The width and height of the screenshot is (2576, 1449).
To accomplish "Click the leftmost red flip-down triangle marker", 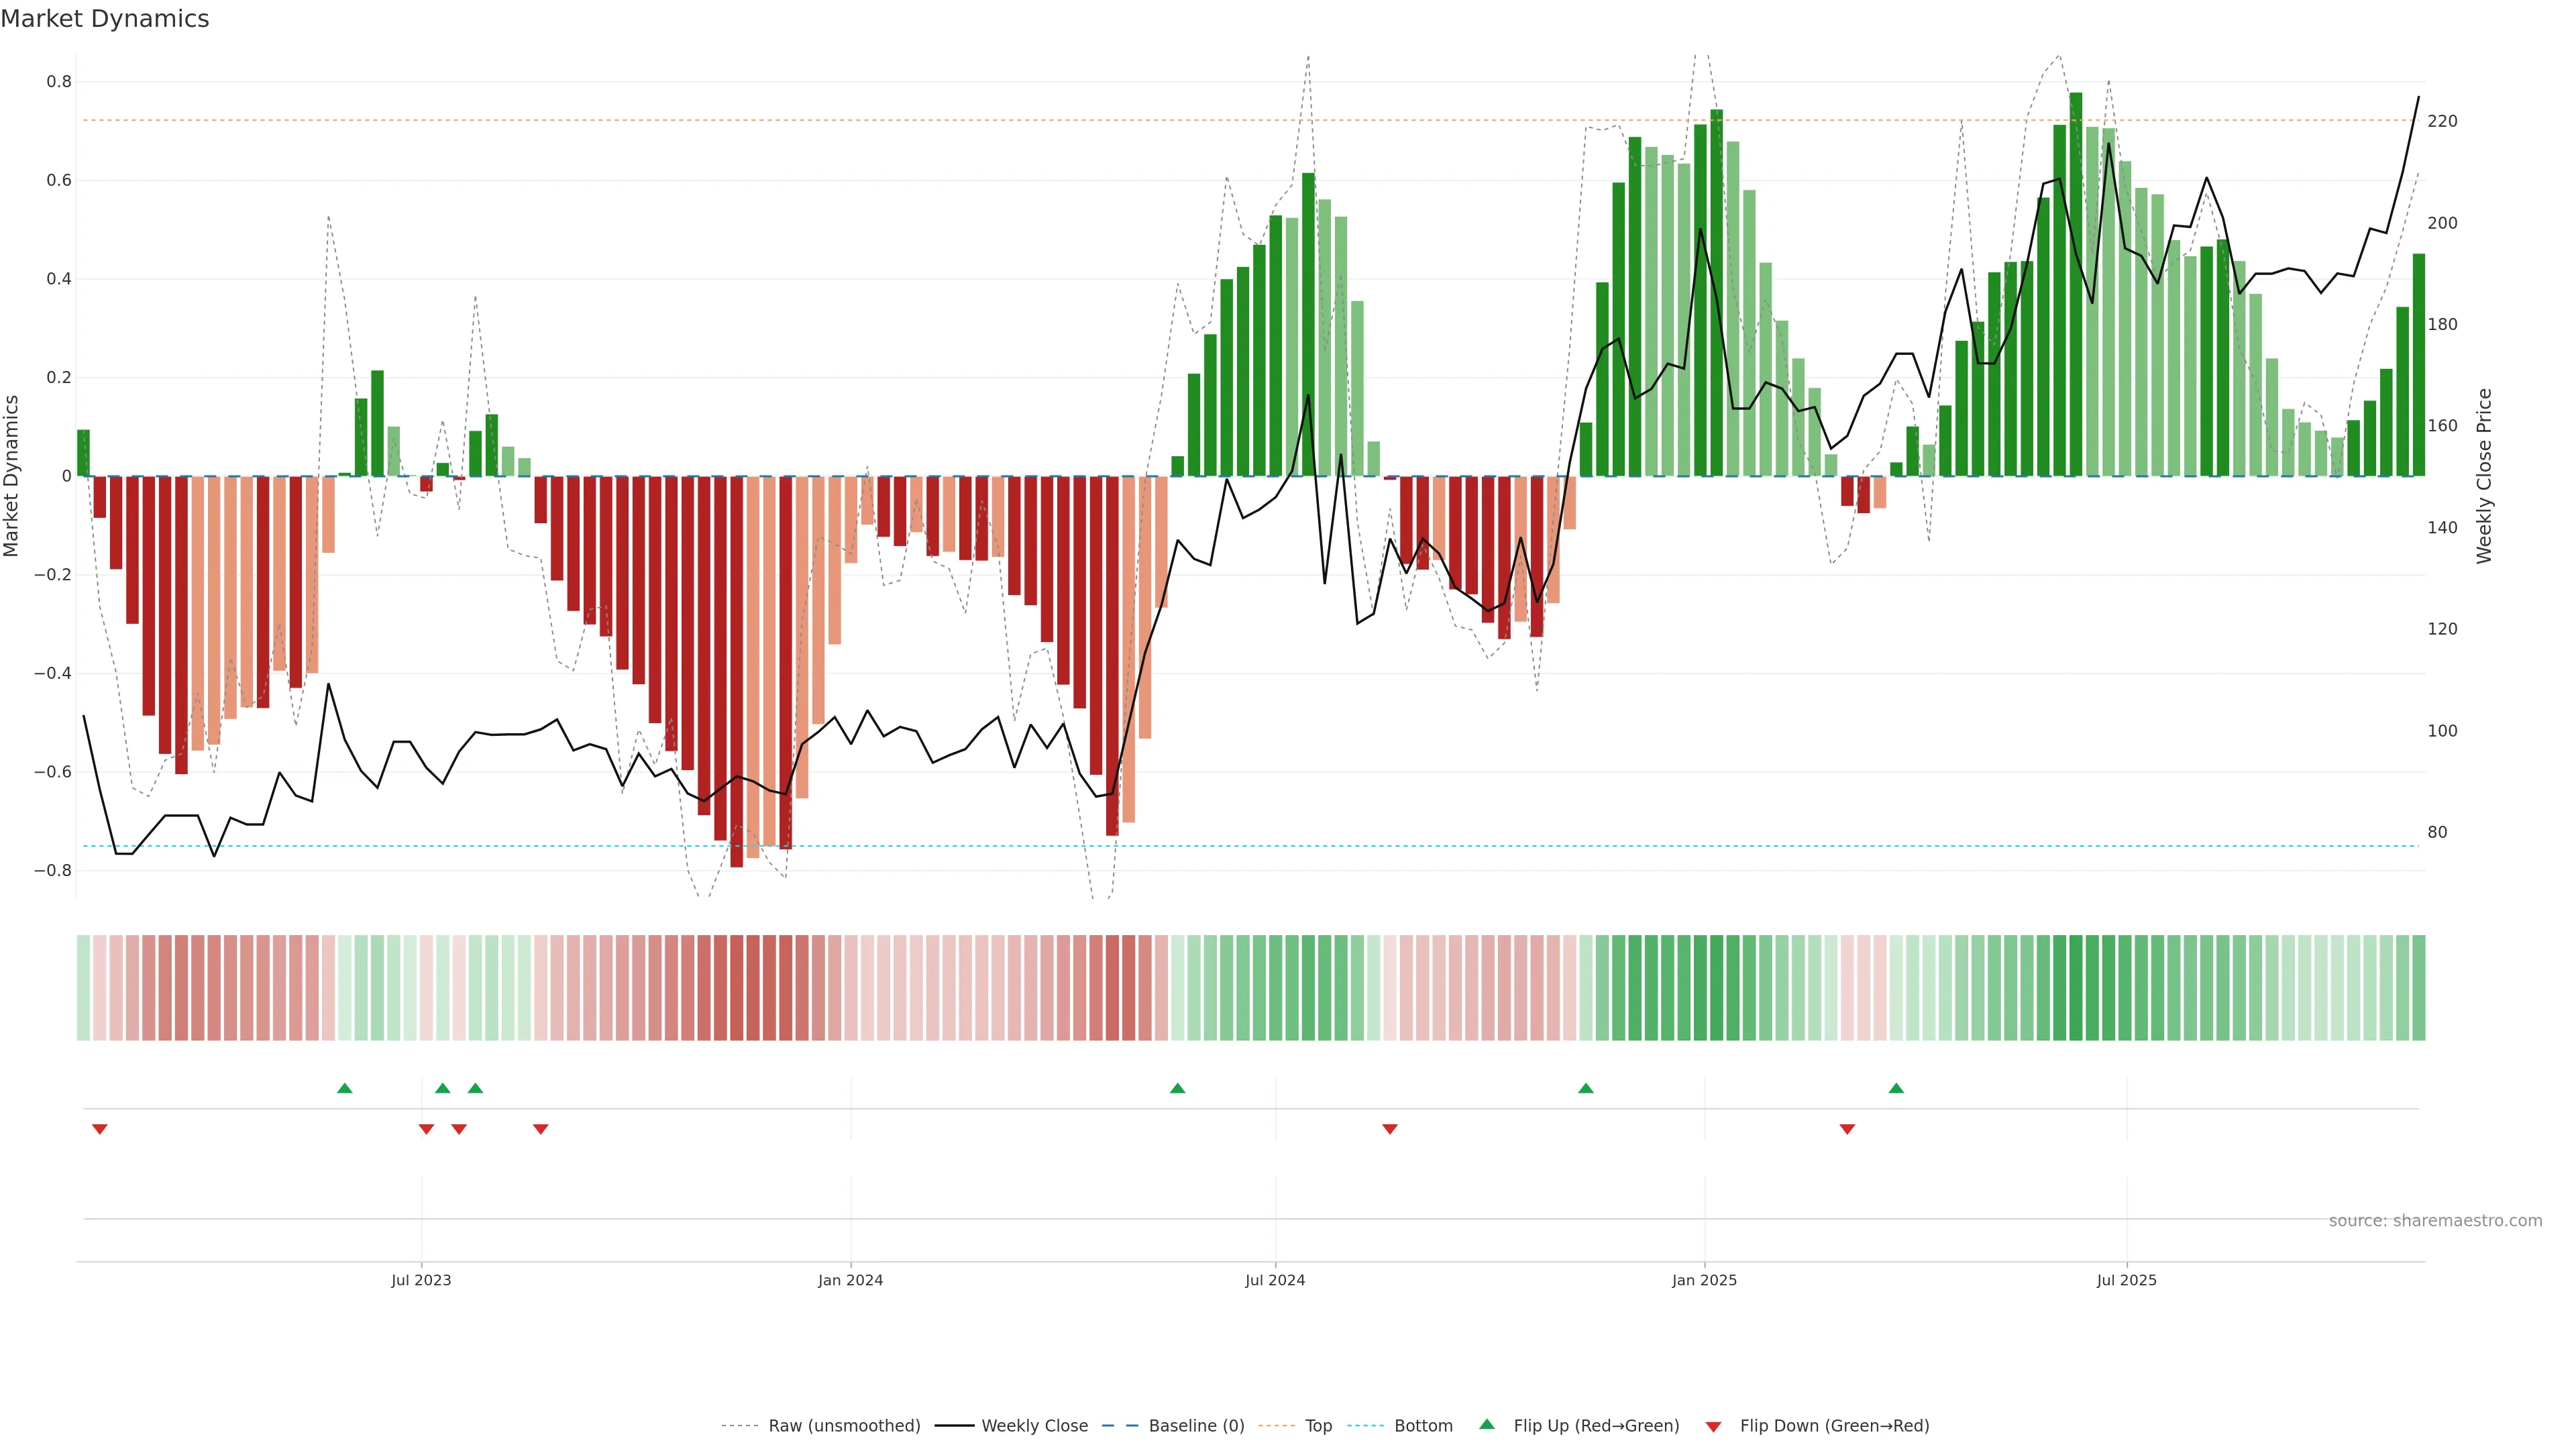I will [x=100, y=1129].
